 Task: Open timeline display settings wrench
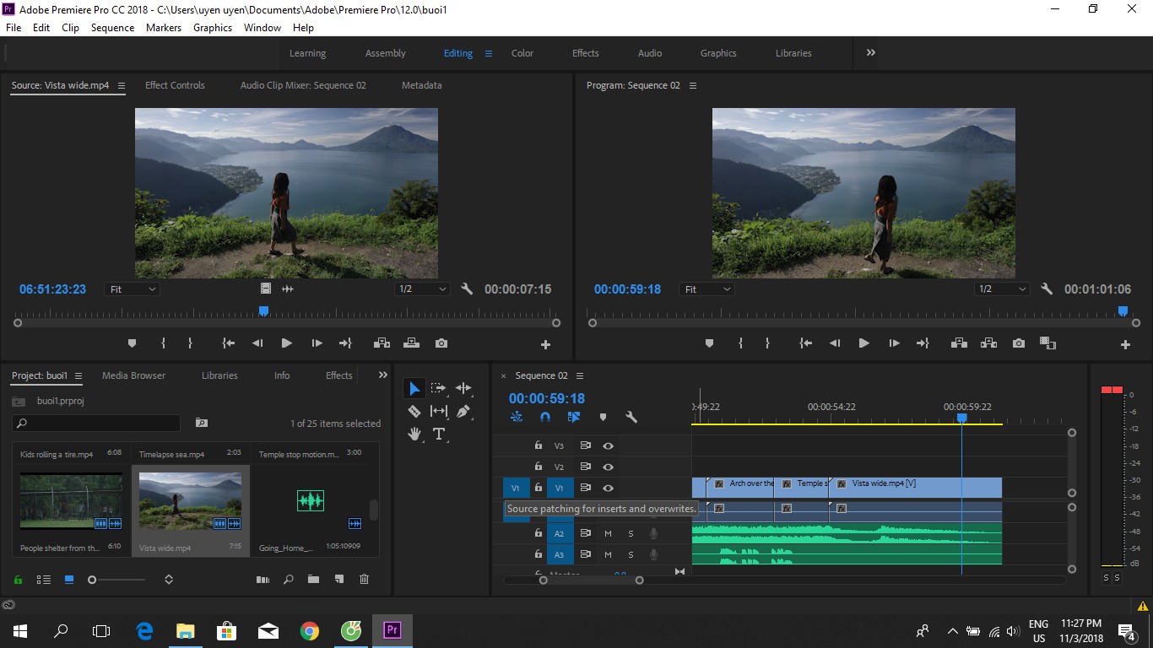tap(631, 417)
